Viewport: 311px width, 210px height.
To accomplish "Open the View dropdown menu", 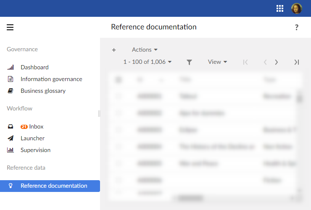I will tap(217, 62).
